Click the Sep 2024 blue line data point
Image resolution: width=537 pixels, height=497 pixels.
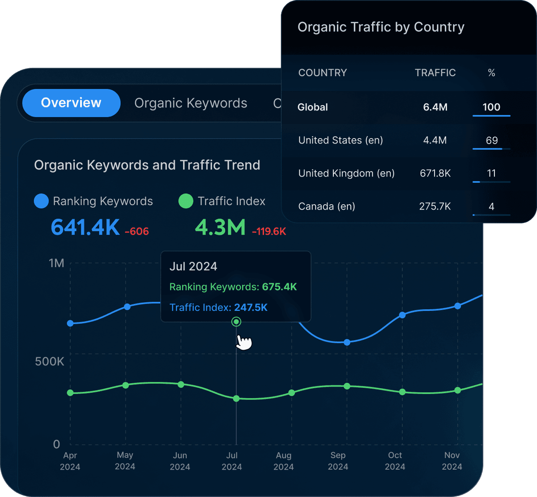coord(347,343)
